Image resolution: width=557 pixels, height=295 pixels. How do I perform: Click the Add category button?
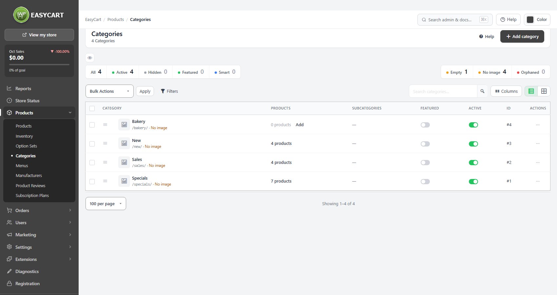coord(522,36)
